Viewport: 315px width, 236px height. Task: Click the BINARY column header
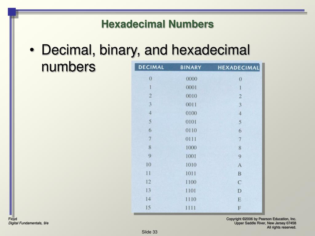pyautogui.click(x=191, y=67)
